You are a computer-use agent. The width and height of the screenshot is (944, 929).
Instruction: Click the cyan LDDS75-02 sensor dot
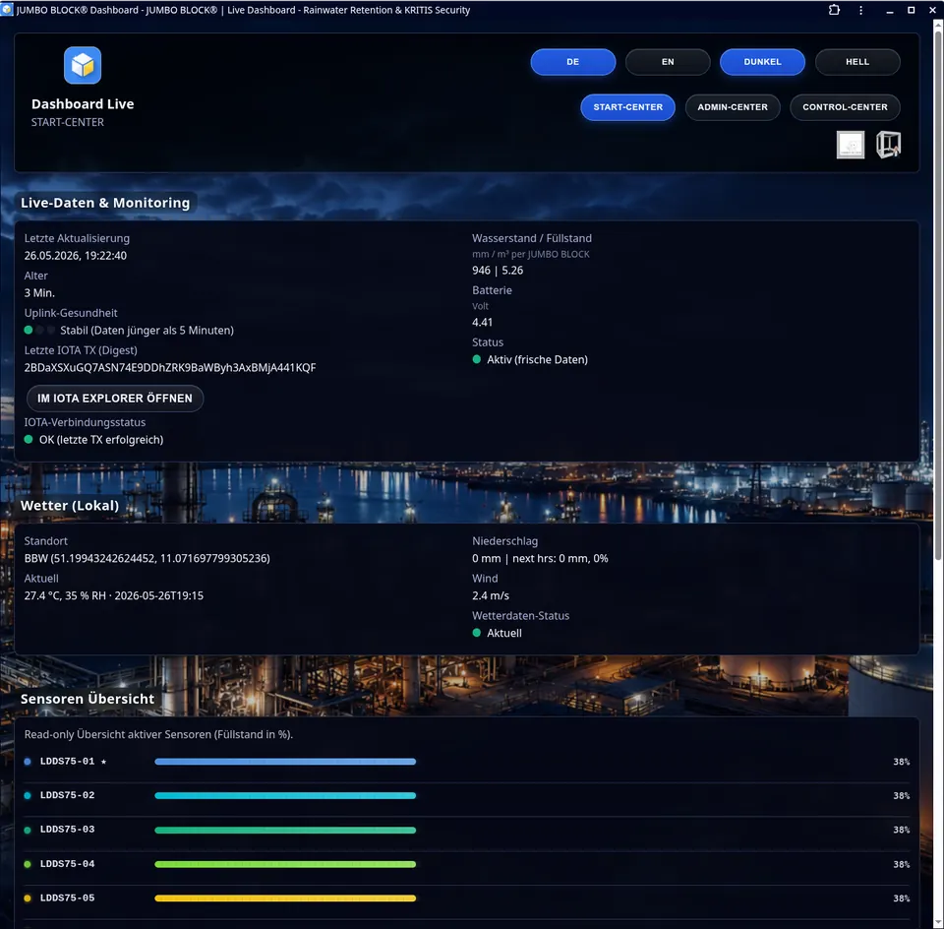click(x=28, y=795)
